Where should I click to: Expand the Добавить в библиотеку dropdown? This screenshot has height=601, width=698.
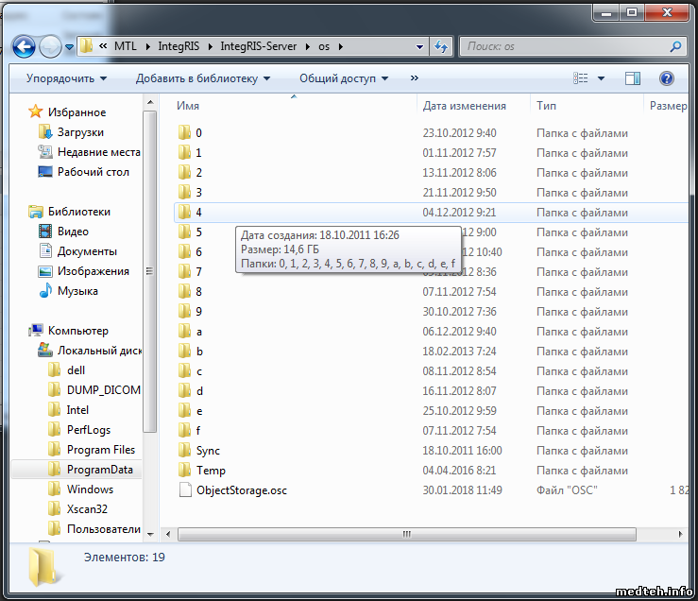tap(202, 78)
